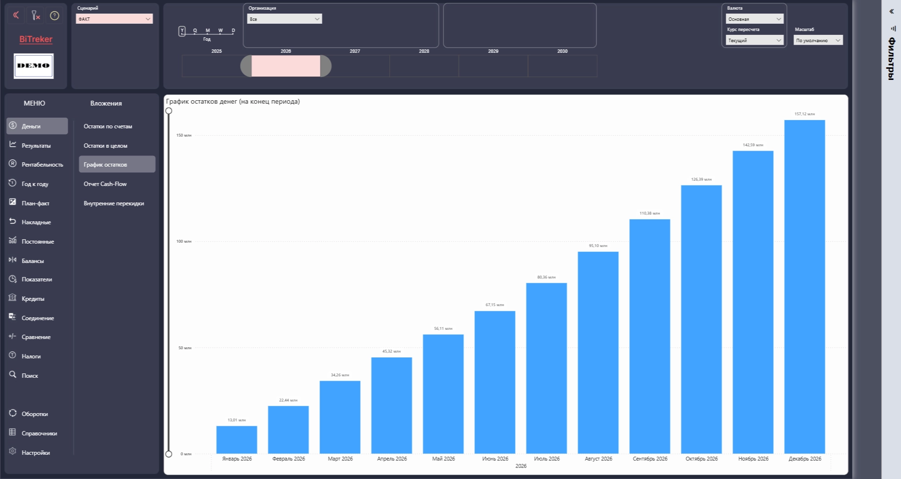Expand the Фильтры pane chevron
The image size is (901, 479).
(891, 12)
